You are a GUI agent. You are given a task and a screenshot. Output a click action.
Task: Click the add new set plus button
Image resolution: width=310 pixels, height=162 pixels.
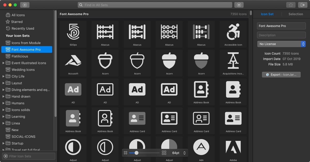coord(25,5)
